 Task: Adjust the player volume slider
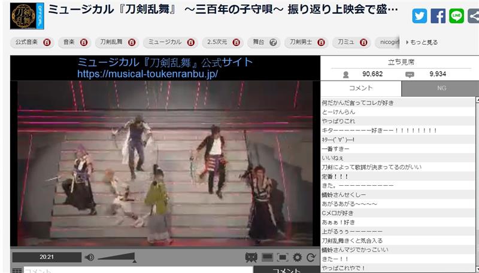(x=117, y=257)
